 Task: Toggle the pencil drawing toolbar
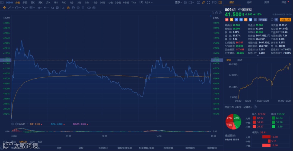(203, 2)
